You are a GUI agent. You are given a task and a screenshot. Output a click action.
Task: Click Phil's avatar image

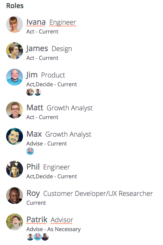click(x=15, y=169)
